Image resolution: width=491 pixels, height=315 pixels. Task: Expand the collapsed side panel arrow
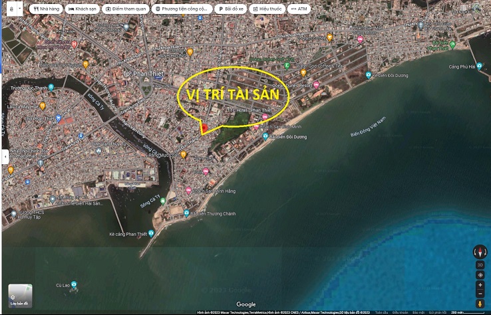click(5, 157)
